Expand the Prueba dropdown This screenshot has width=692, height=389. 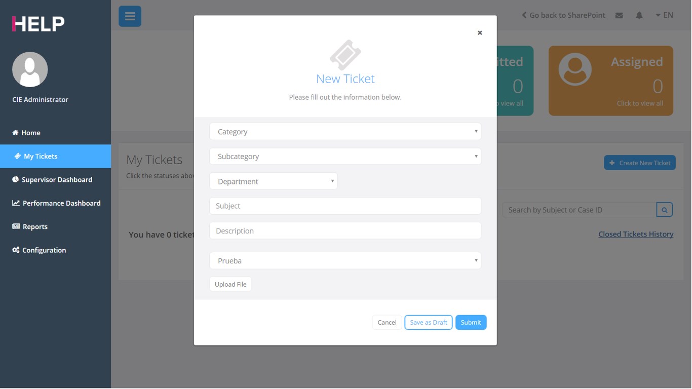[345, 261]
